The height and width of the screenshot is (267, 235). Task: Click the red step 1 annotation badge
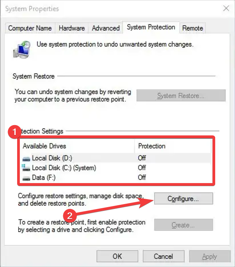tap(14, 132)
